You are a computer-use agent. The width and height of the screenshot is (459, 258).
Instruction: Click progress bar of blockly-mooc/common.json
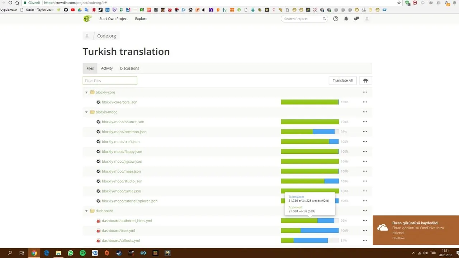point(310,132)
